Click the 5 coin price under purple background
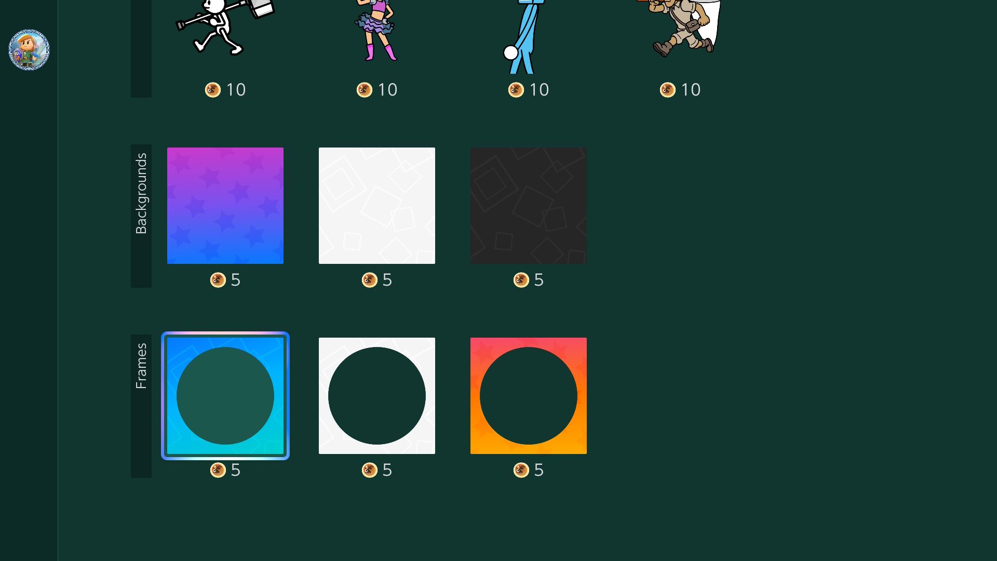The width and height of the screenshot is (997, 561). click(225, 280)
